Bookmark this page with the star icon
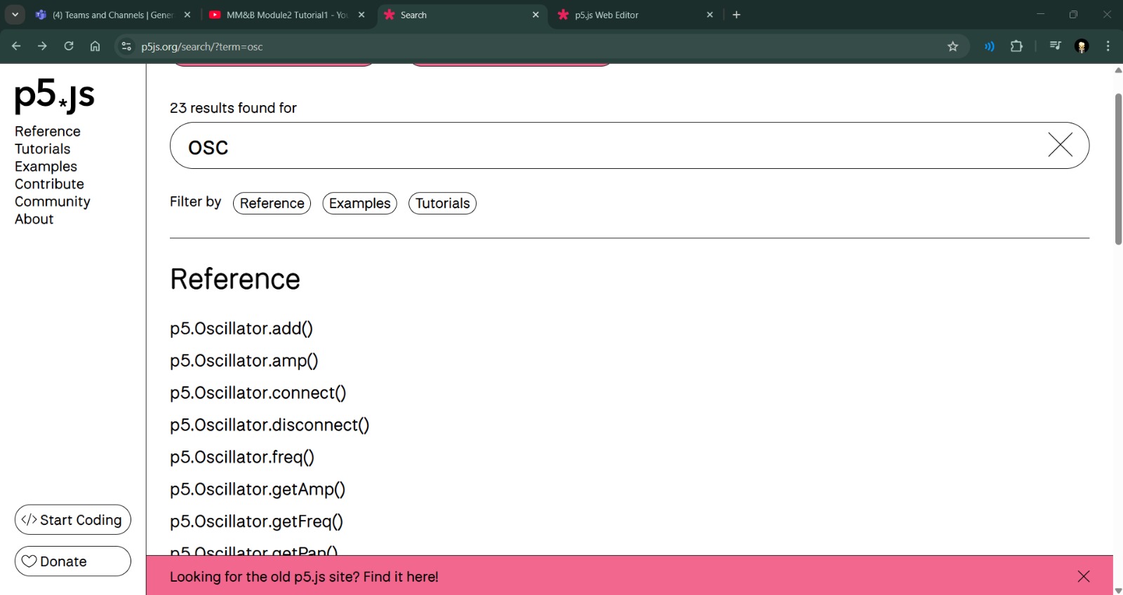Screen dimensions: 1123x595 click(x=952, y=46)
